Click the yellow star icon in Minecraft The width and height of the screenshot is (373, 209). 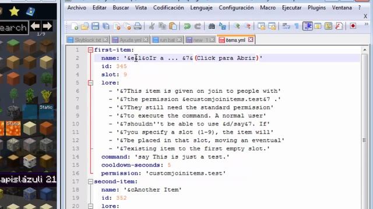coord(14,11)
